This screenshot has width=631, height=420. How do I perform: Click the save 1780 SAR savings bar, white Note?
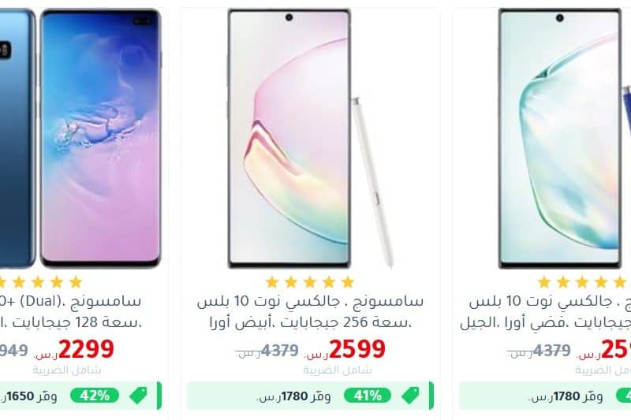310,396
